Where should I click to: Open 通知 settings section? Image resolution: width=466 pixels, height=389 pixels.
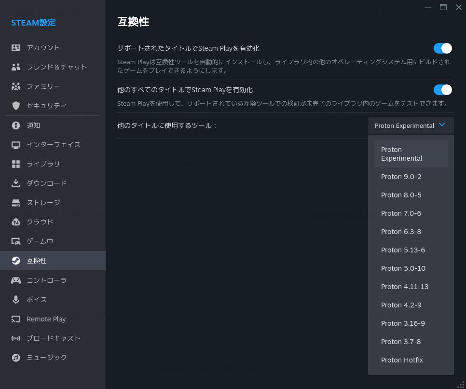(53, 125)
